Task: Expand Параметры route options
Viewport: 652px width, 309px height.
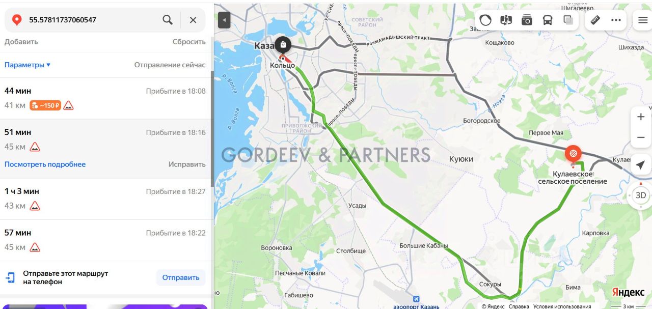Action: point(28,65)
